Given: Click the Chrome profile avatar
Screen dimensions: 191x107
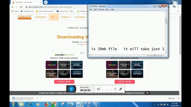Looking at the screenshot, I should pos(174,7).
